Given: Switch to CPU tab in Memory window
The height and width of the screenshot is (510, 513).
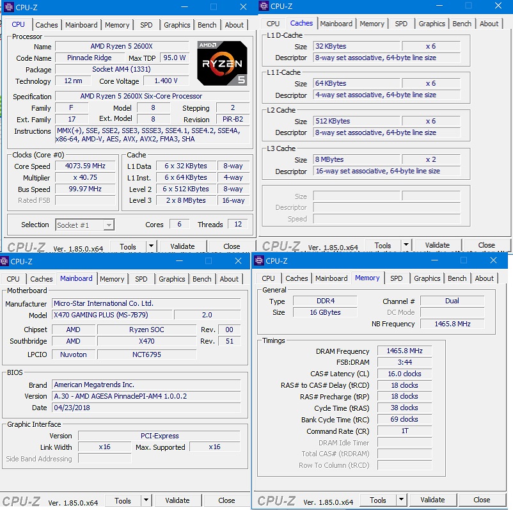Looking at the screenshot, I should 268,278.
